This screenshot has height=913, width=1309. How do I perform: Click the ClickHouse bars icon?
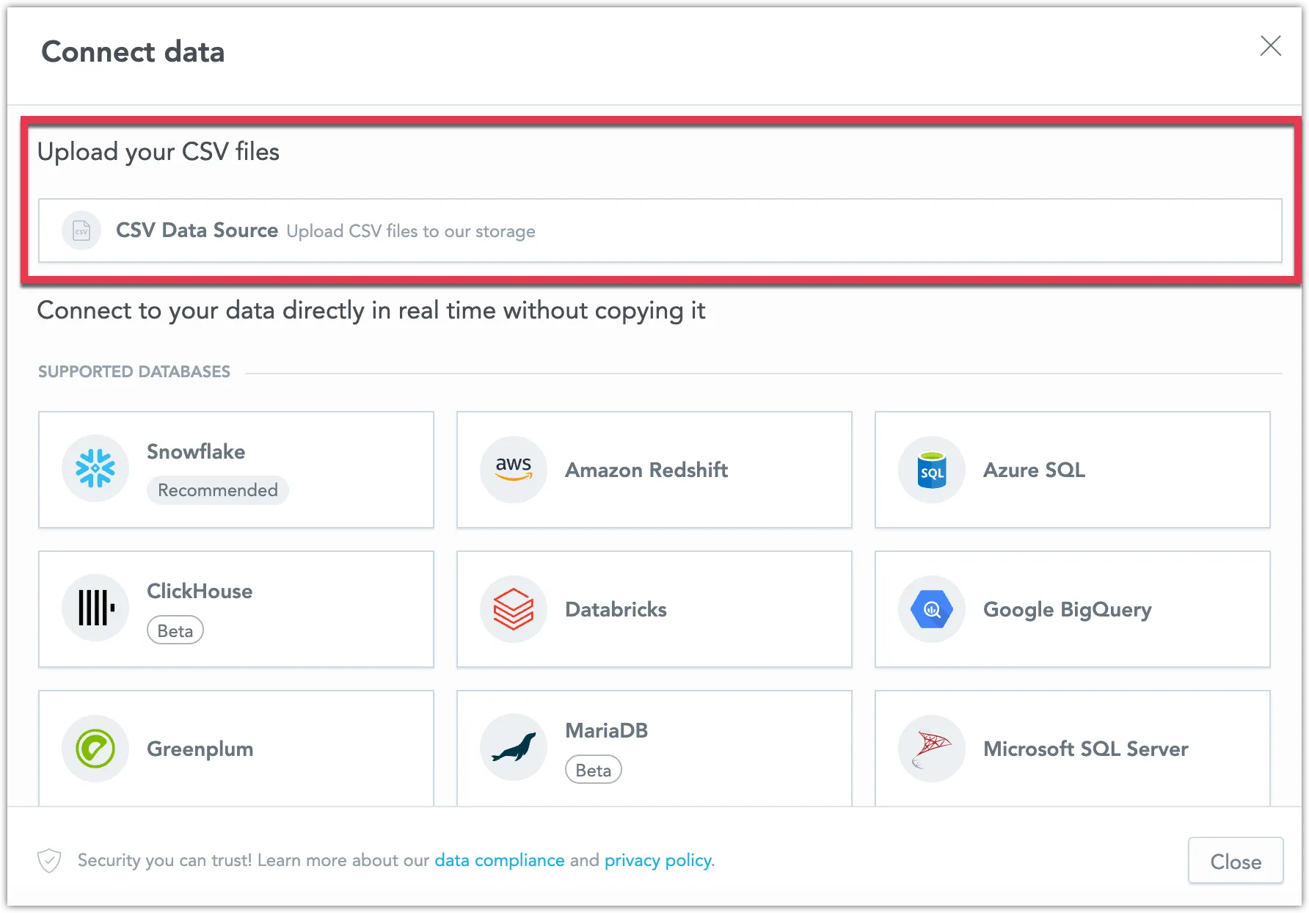[x=95, y=608]
